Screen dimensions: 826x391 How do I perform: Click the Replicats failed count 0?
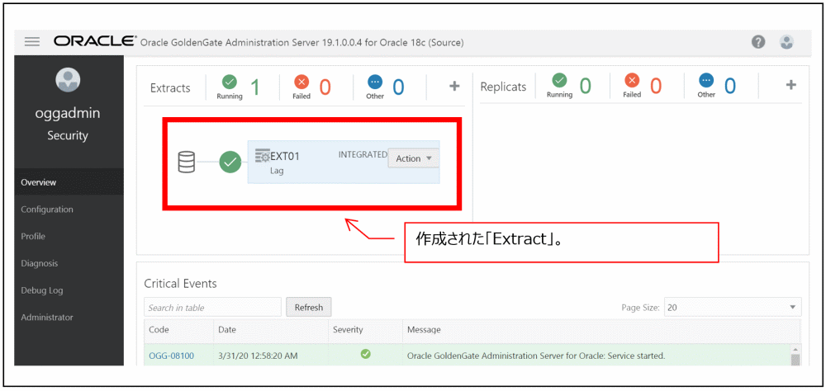(x=655, y=86)
